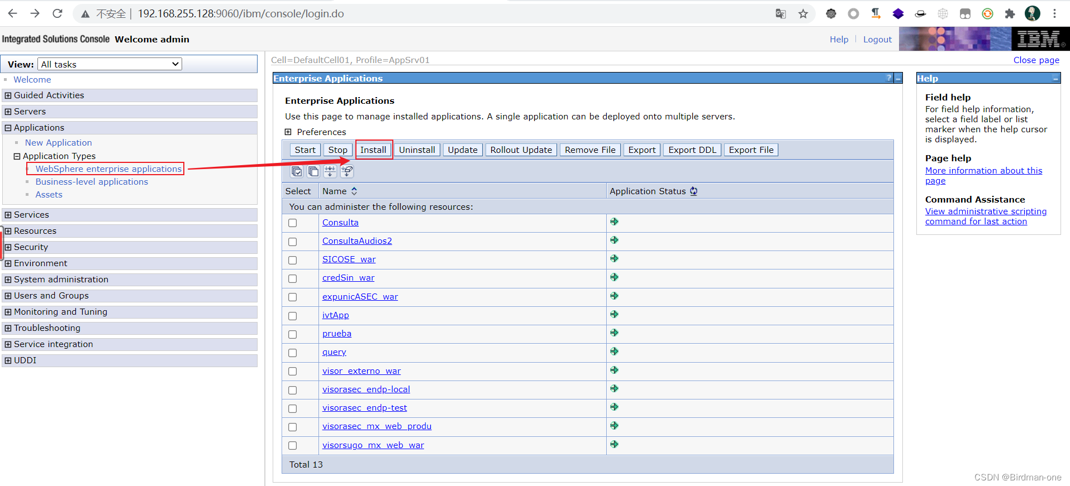Expand the Resources navigation section
The width and height of the screenshot is (1070, 486).
(x=8, y=231)
